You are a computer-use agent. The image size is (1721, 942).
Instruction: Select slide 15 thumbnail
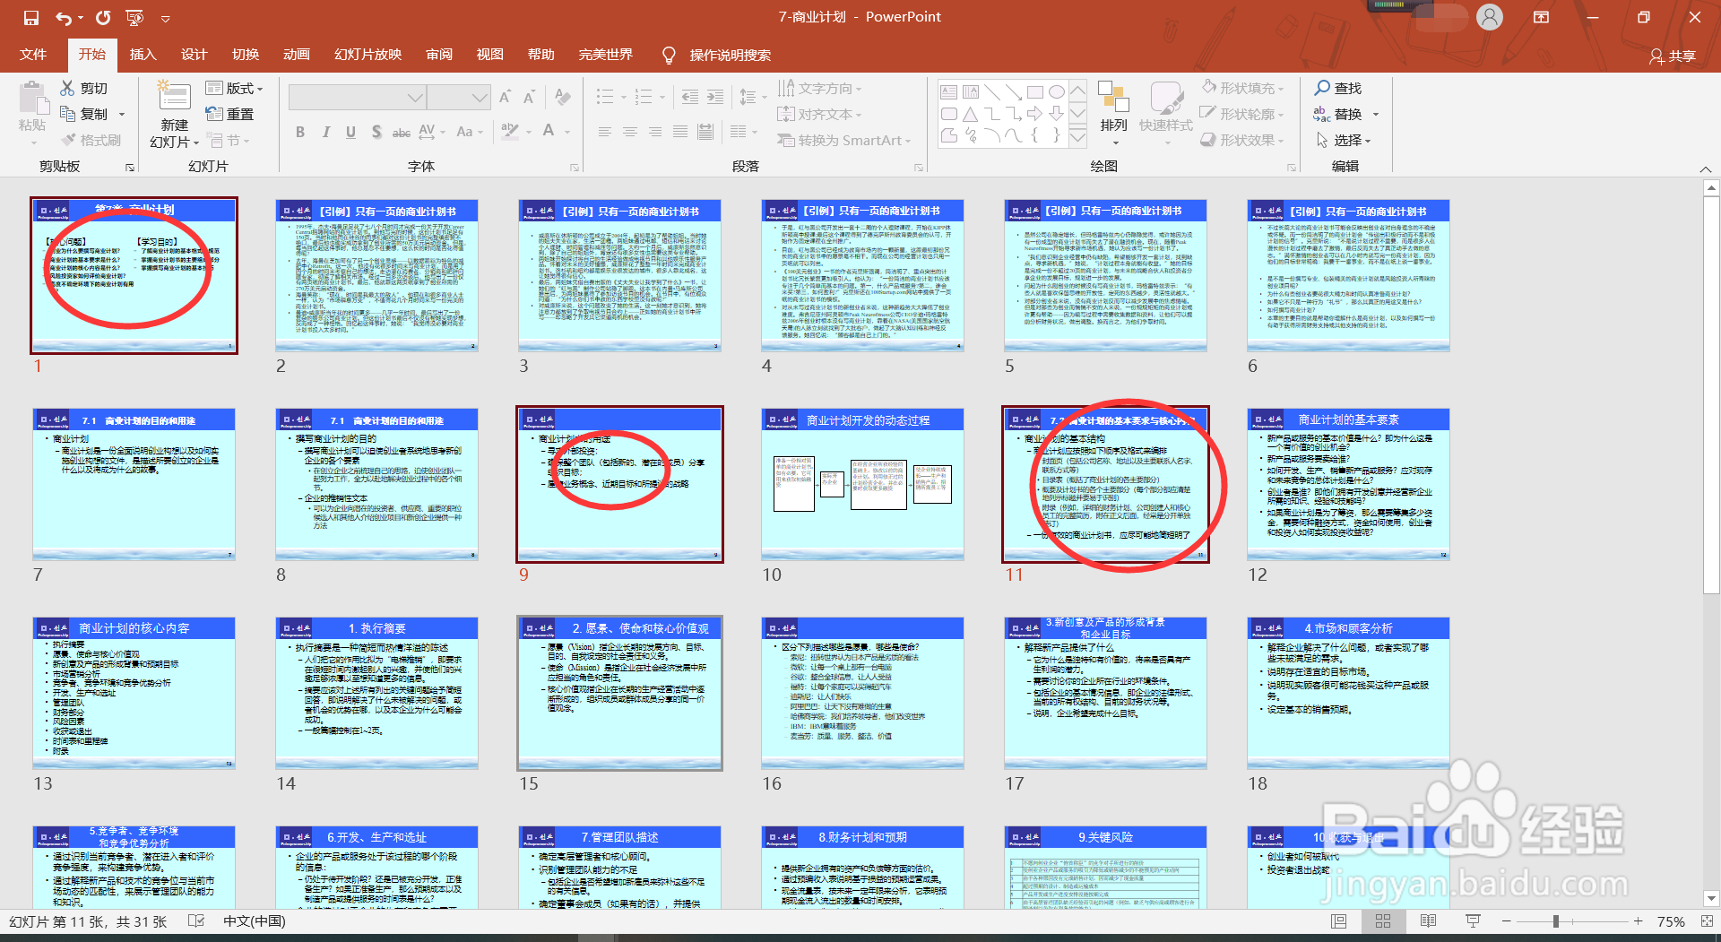pyautogui.click(x=619, y=692)
